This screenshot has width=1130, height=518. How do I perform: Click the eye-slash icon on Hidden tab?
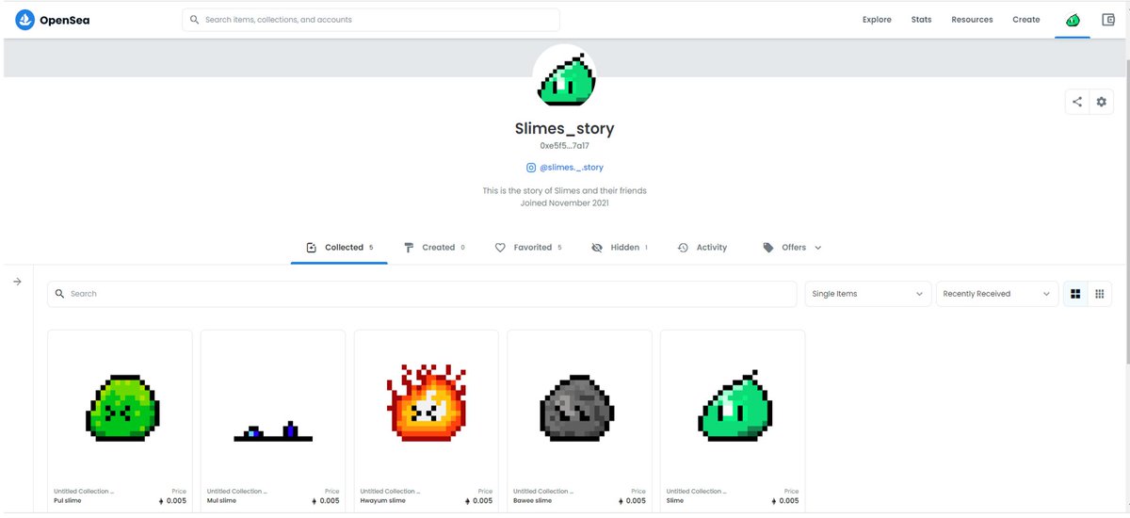tap(597, 248)
